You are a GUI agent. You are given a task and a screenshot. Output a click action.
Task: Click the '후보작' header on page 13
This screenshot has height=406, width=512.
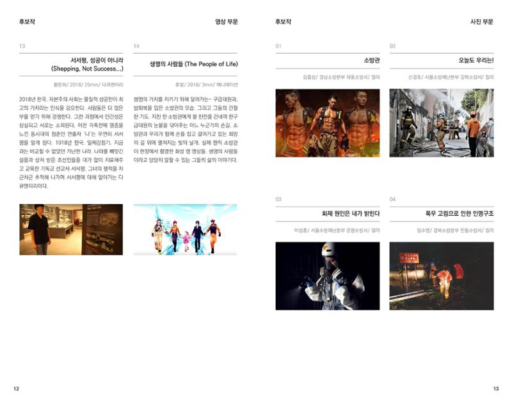283,22
